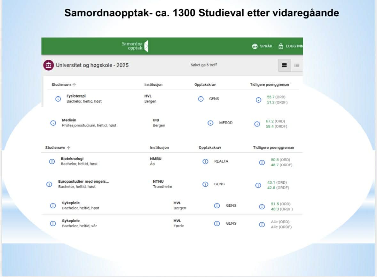Show info for REALFA admission requirement
The height and width of the screenshot is (277, 377).
[x=206, y=161]
